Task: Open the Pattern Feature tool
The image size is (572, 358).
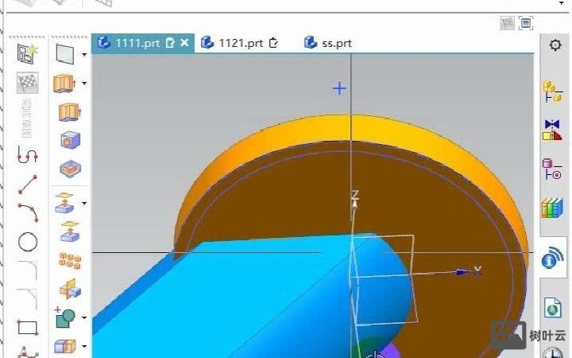Action: [x=70, y=260]
